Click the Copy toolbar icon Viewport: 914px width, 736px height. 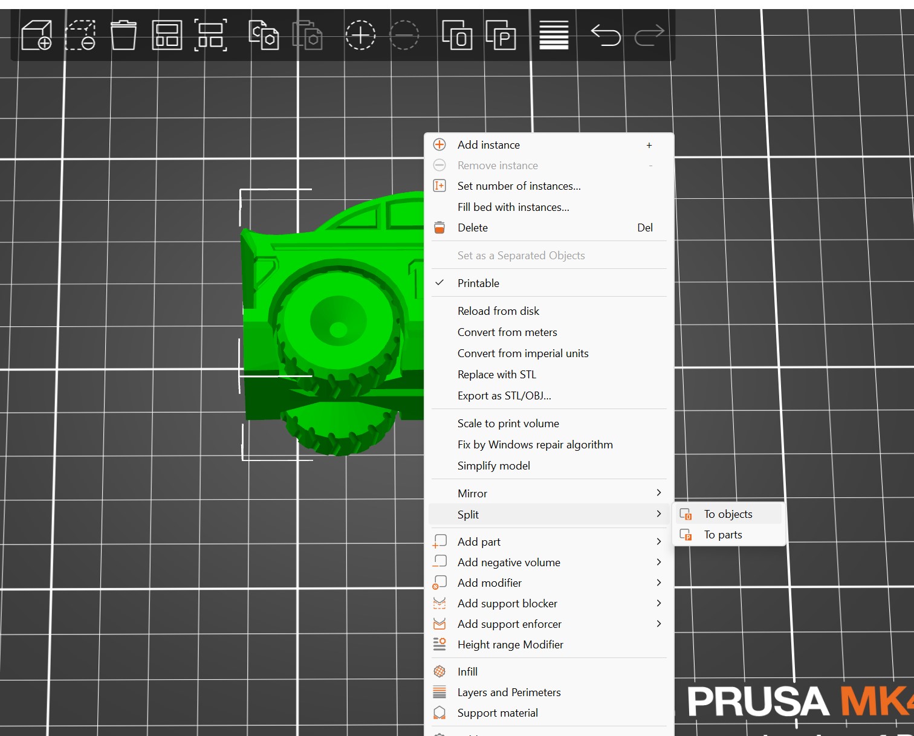click(264, 35)
